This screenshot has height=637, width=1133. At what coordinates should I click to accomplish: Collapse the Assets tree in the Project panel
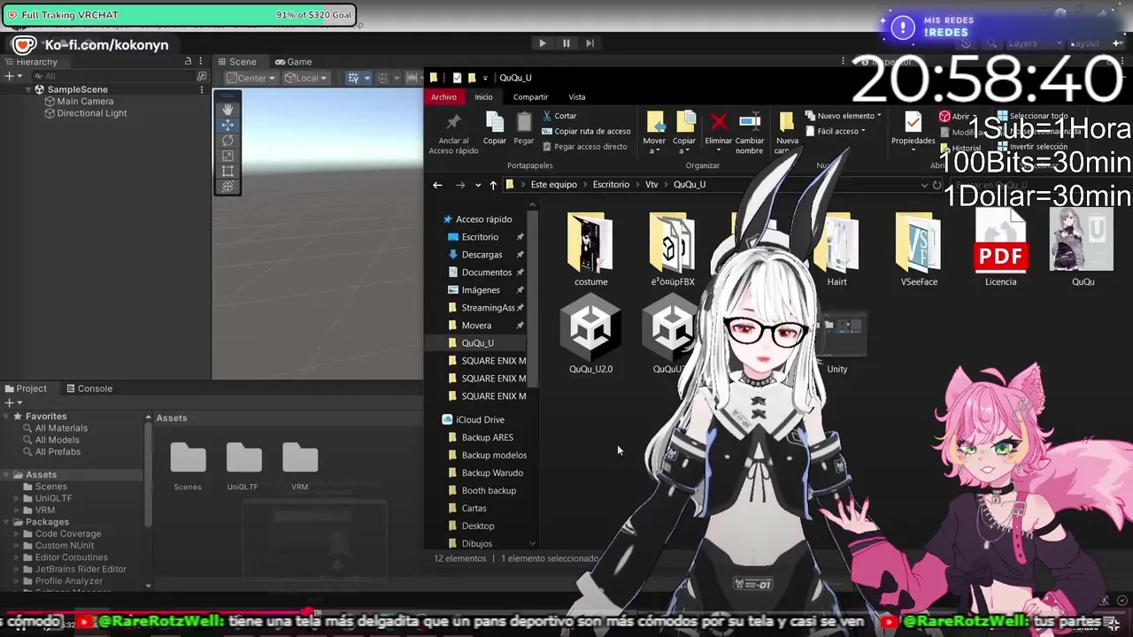click(7, 475)
